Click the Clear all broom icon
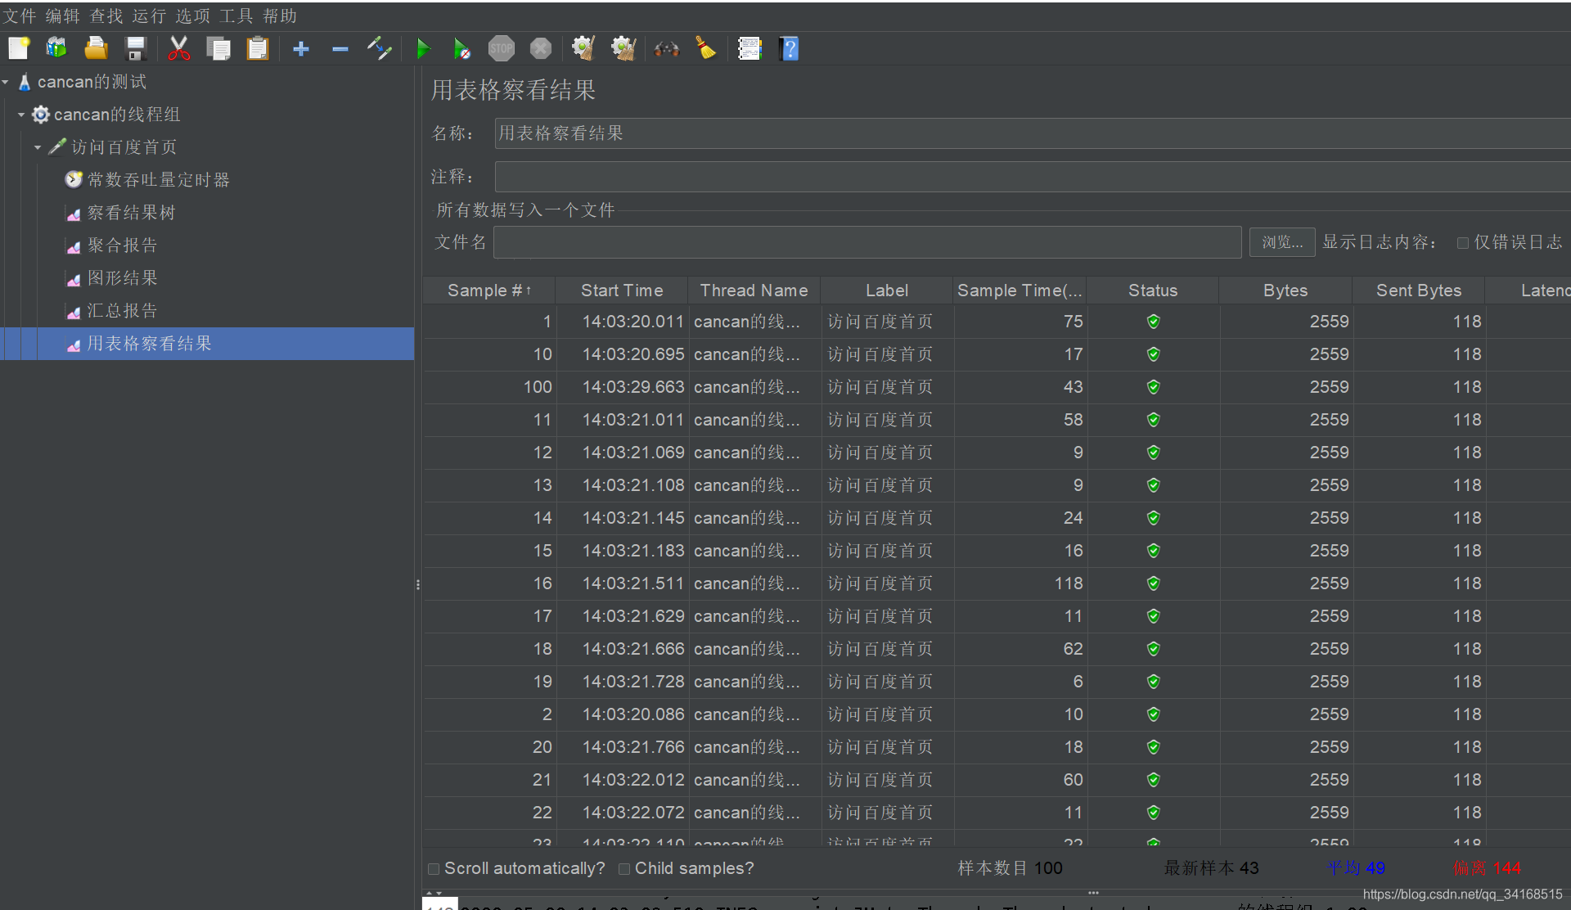The height and width of the screenshot is (910, 1571). (x=623, y=49)
